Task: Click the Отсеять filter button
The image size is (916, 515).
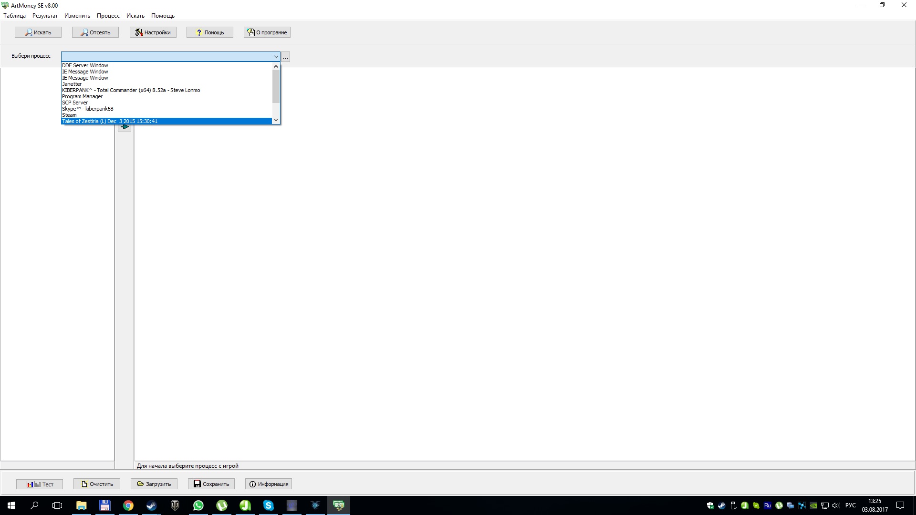Action: tap(95, 32)
